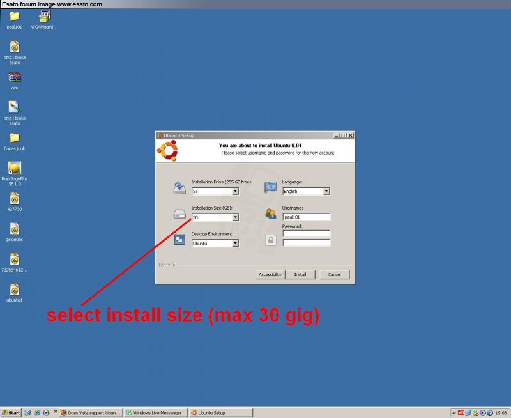Select the 427730 file on the desktop
This screenshot has height=418, width=511.
(15, 202)
